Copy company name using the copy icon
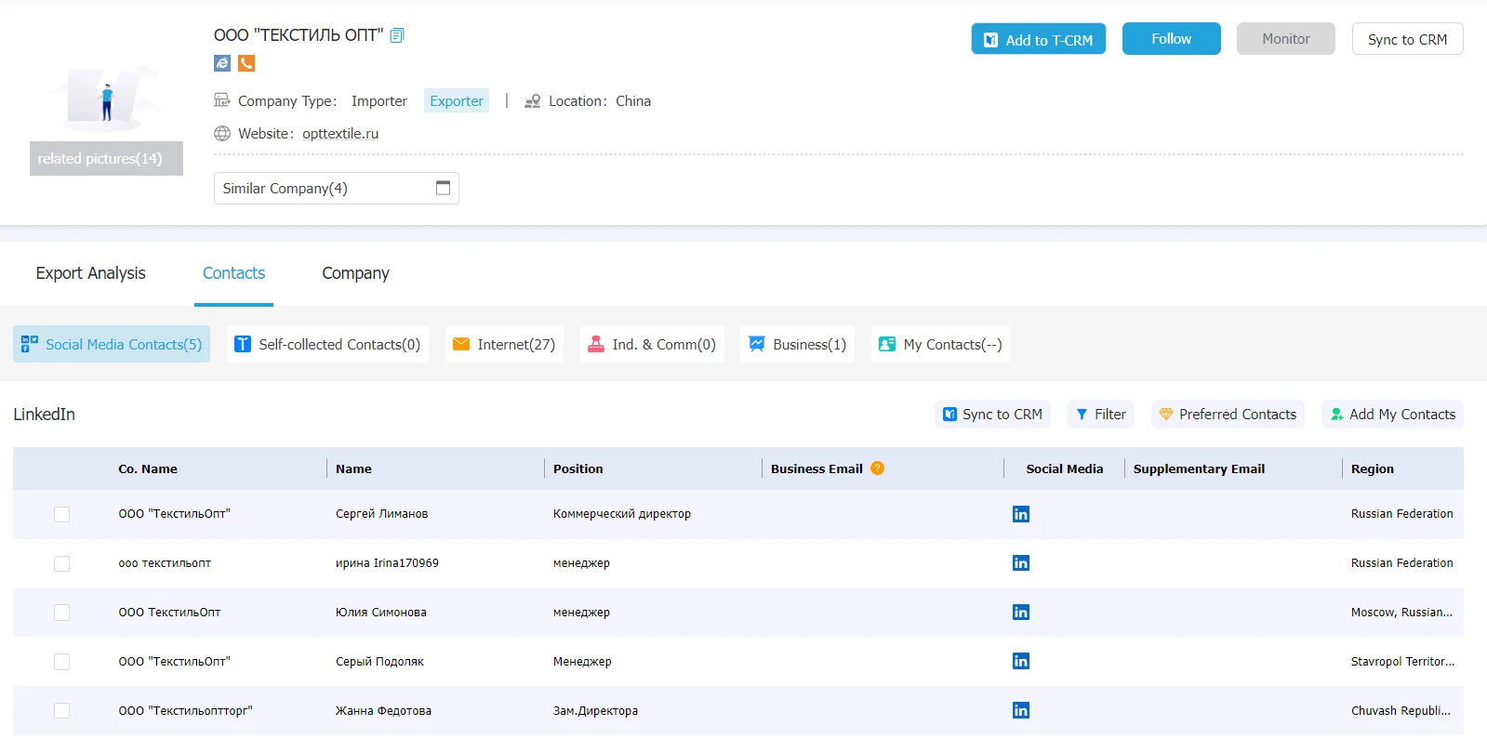This screenshot has width=1487, height=752. click(397, 35)
